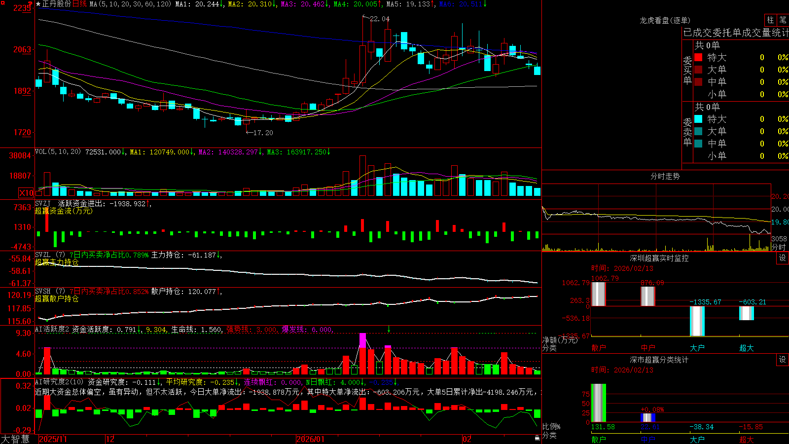789x444 pixels.
Task: Click the star icon before 正丹股份
Action: tap(38, 4)
